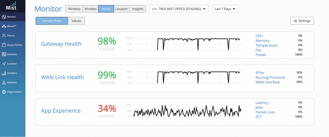Expand the site selector dropdown
This screenshot has width=329, height=137.
tap(179, 9)
